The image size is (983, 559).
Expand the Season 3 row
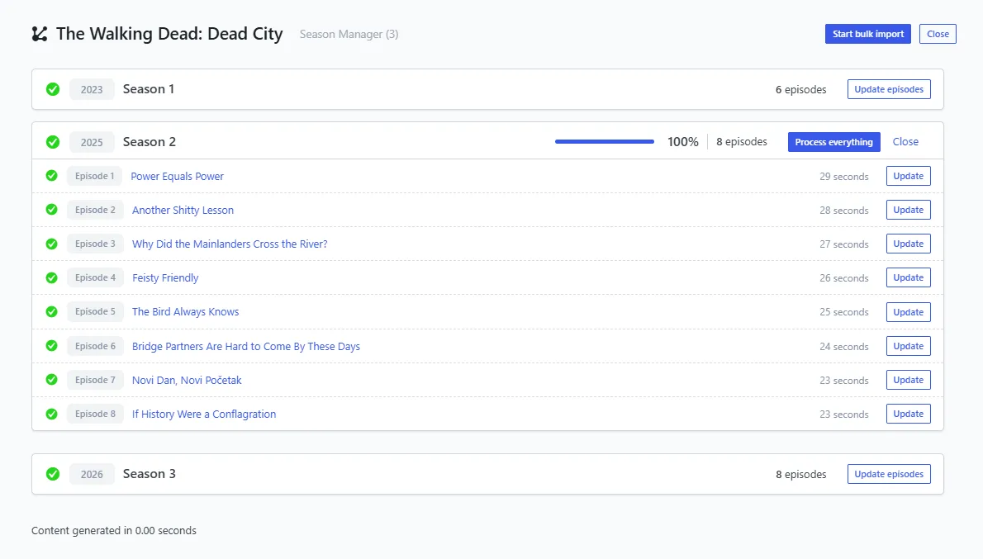(x=487, y=474)
